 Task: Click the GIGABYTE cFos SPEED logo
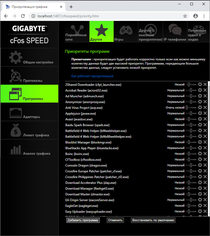[x=30, y=34]
